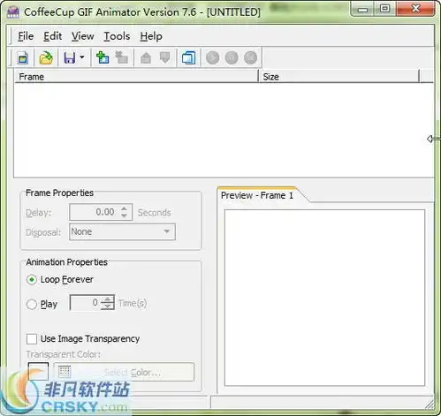
Task: Click the Size column header
Action: [338, 77]
